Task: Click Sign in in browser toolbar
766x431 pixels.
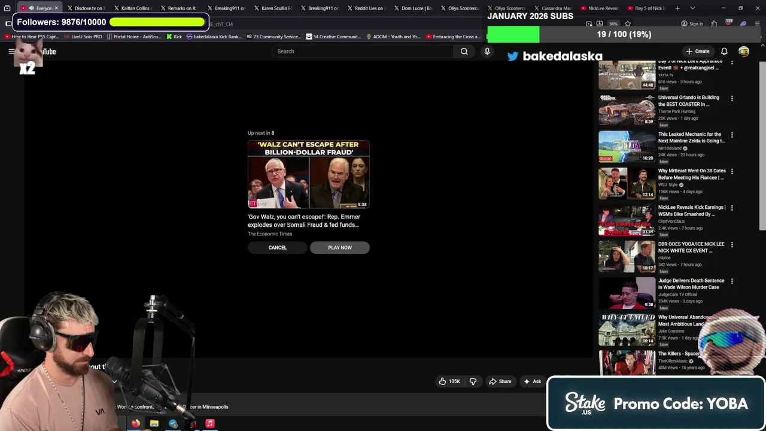Action: [x=692, y=24]
